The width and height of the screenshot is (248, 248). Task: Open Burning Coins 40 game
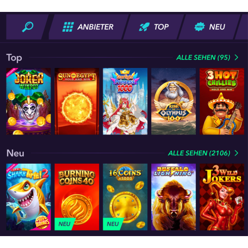coord(77,197)
